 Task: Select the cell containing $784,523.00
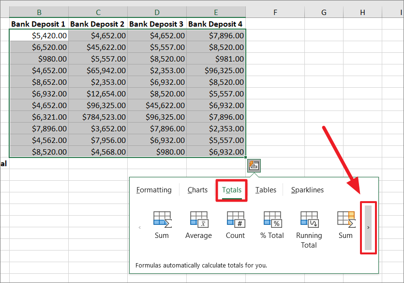(x=98, y=117)
